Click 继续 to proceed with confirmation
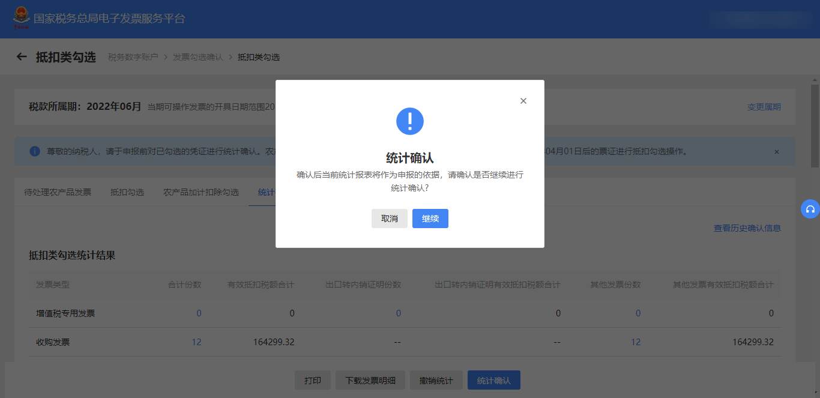Image resolution: width=820 pixels, height=398 pixels. coord(430,219)
